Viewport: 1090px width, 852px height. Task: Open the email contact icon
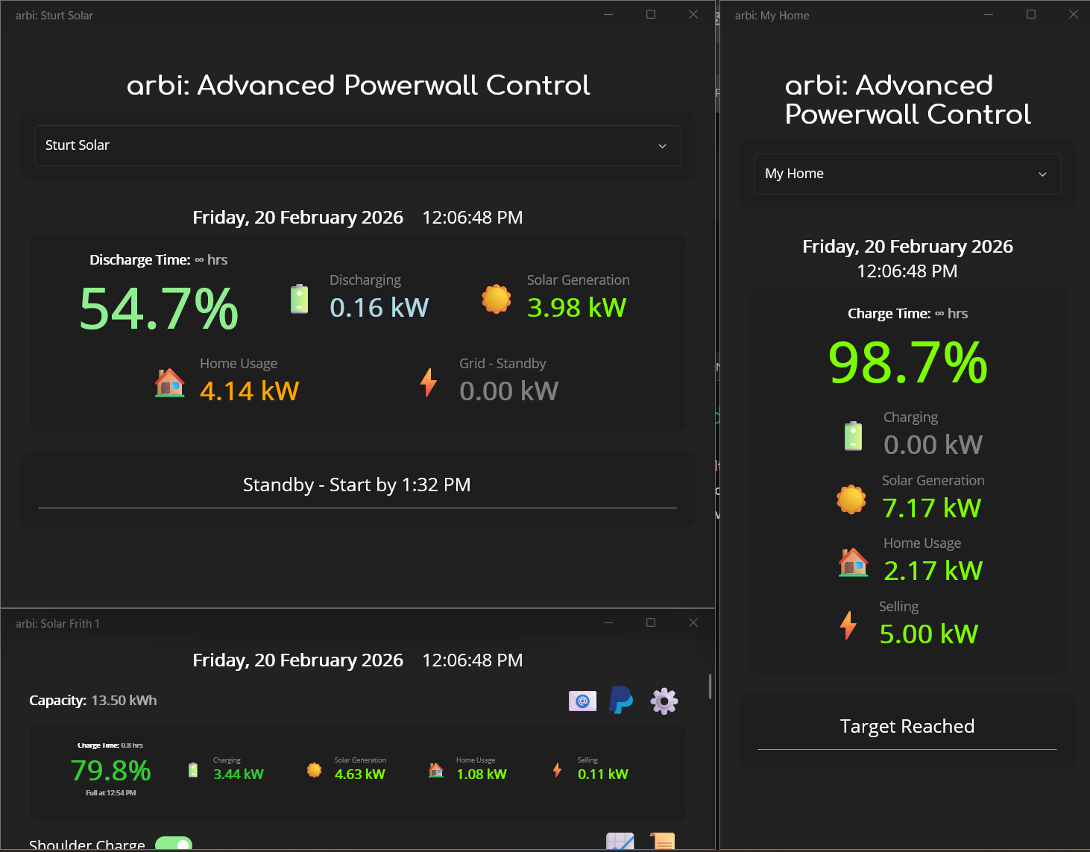(x=582, y=701)
